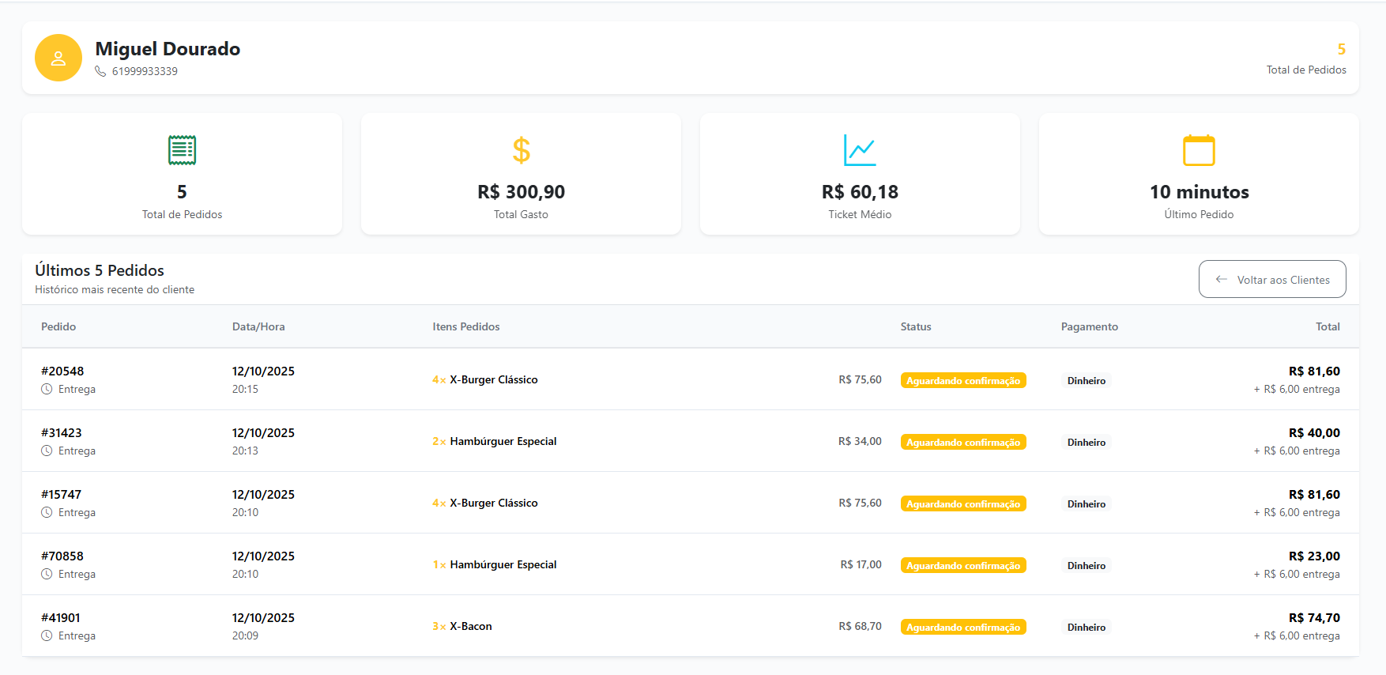Click the blue line chart icon for Ticket Médio
1386x675 pixels.
tap(860, 150)
